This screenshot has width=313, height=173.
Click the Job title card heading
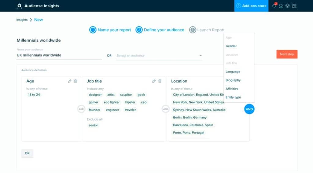point(94,81)
